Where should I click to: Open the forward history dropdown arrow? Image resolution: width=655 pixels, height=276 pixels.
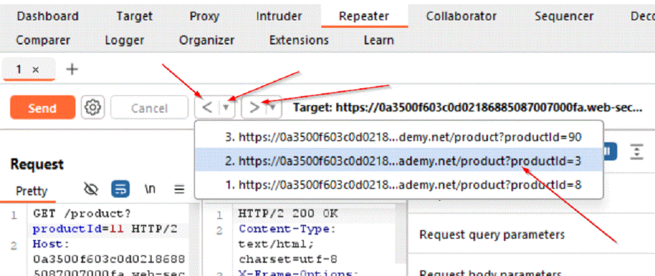pyautogui.click(x=273, y=107)
